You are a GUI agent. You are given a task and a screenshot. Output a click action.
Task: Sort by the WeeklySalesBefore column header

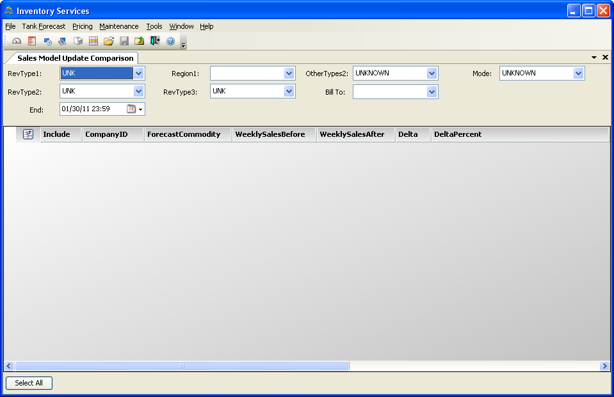270,134
